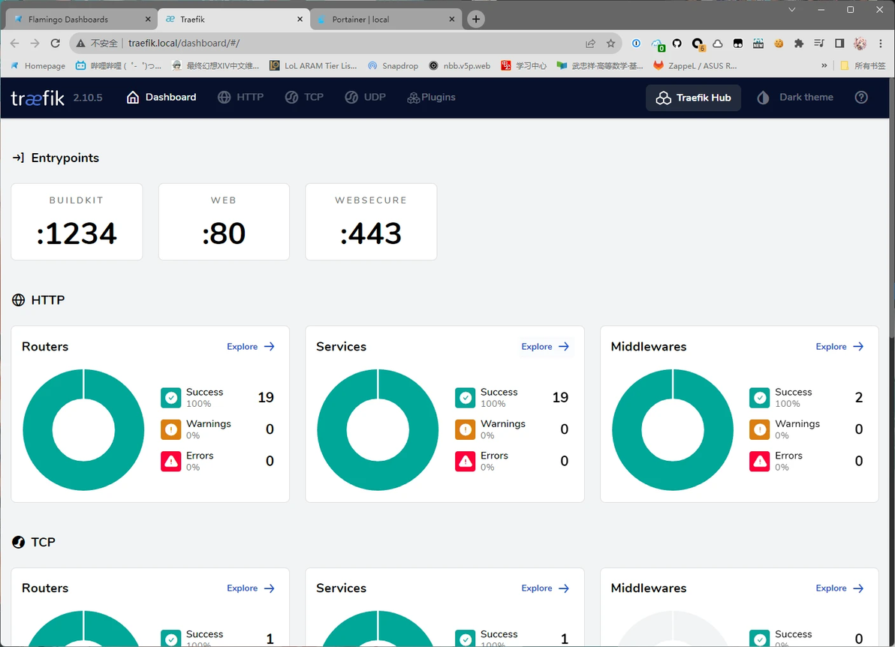Bookmark this page with the star icon

pyautogui.click(x=610, y=44)
